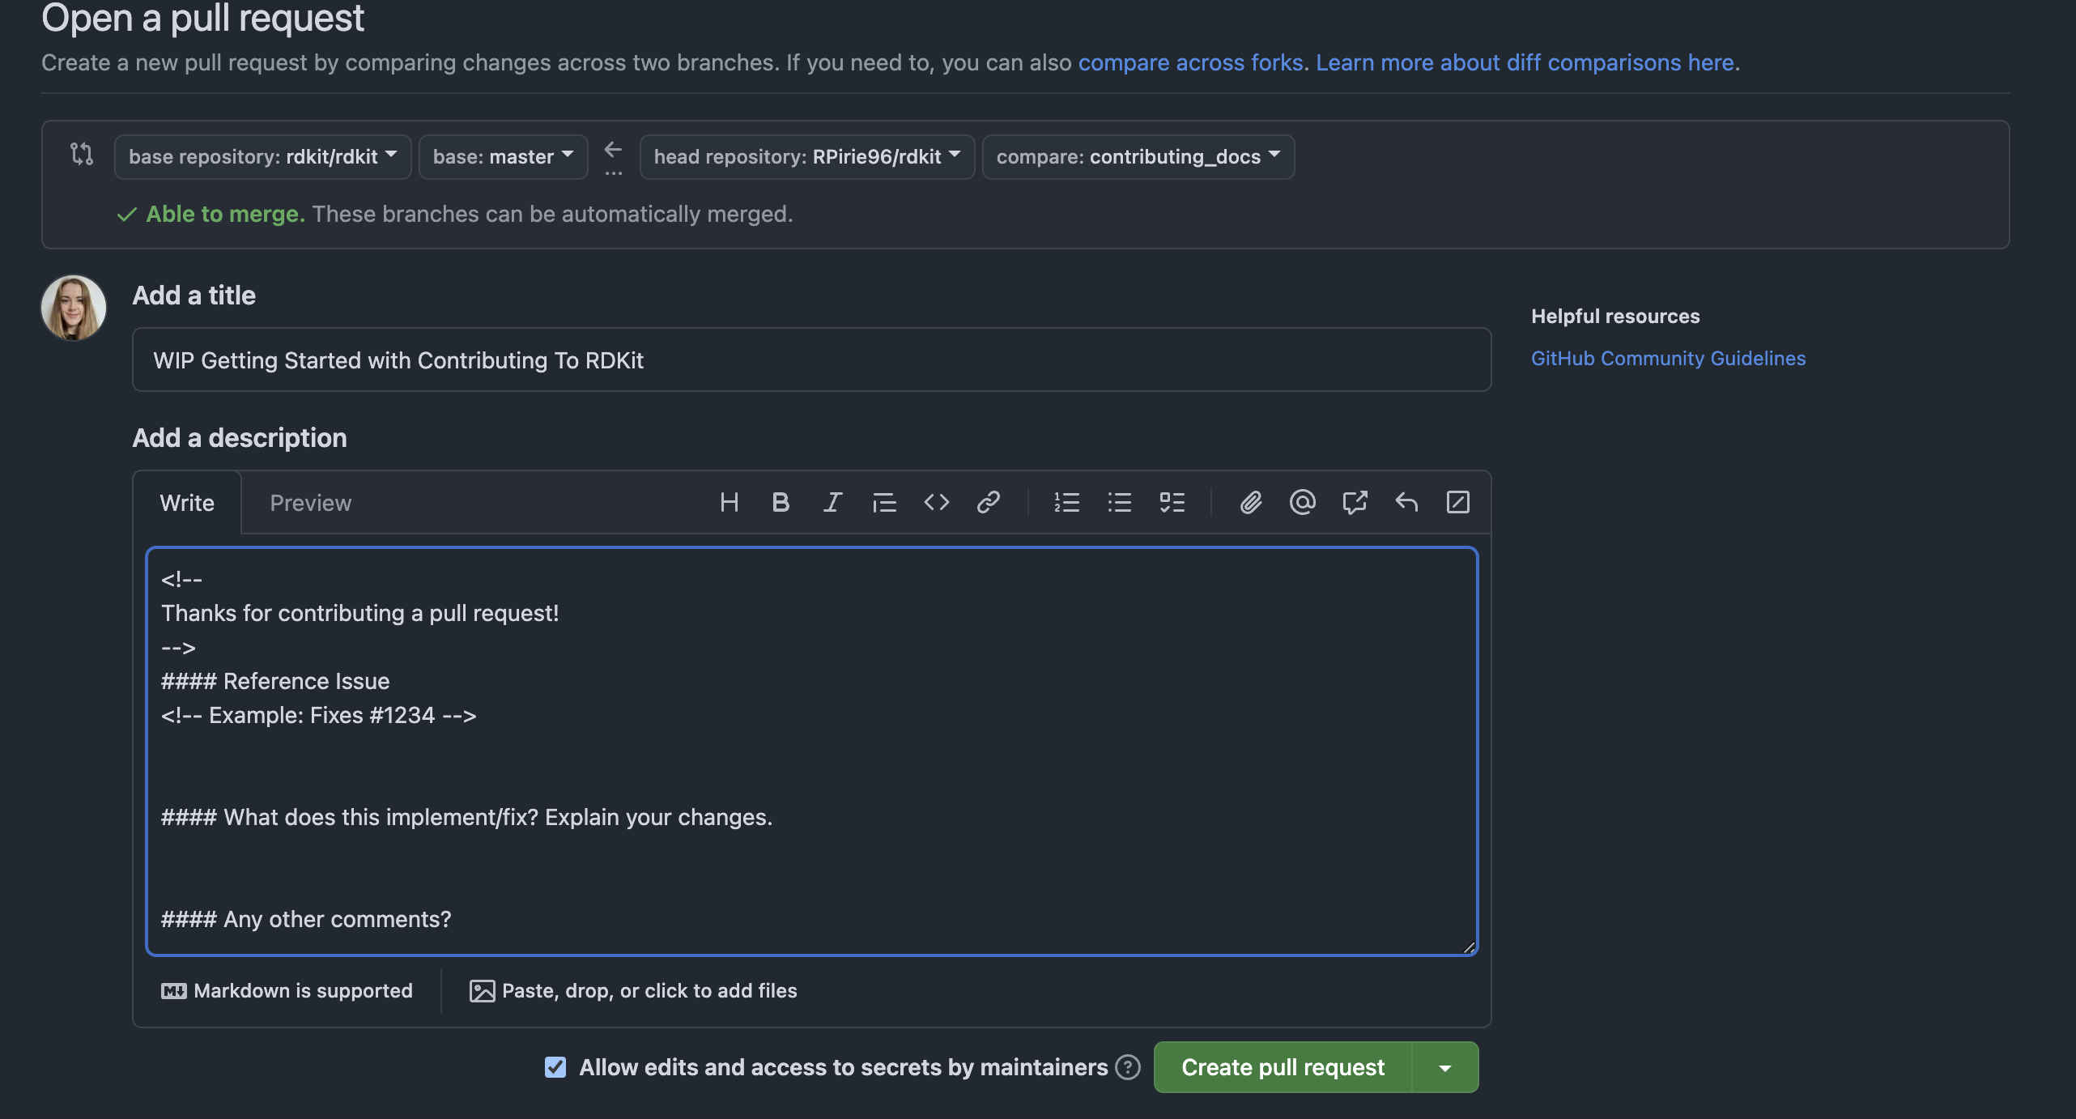Image resolution: width=2076 pixels, height=1119 pixels.
Task: Insert a numbered list
Action: click(x=1067, y=503)
